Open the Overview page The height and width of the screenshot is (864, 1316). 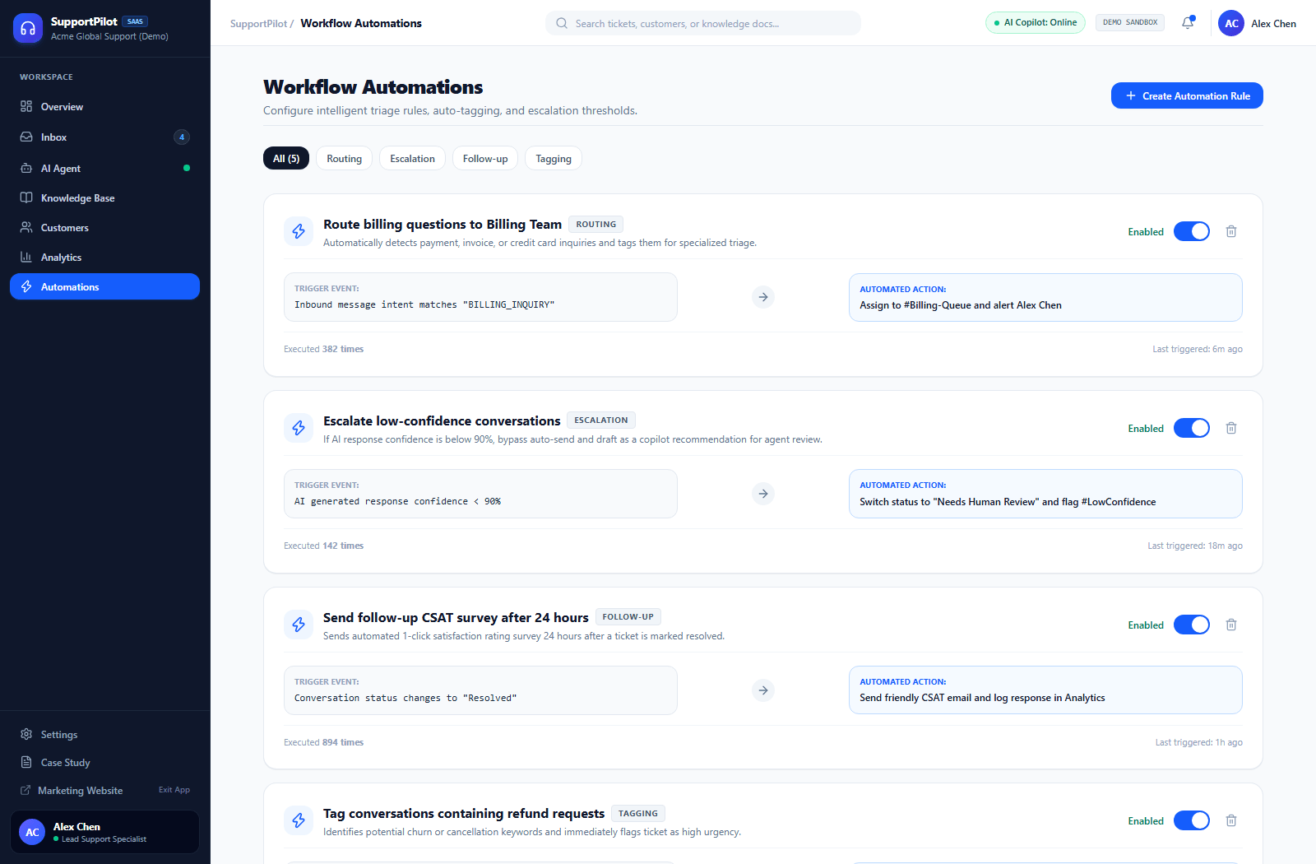coord(104,107)
